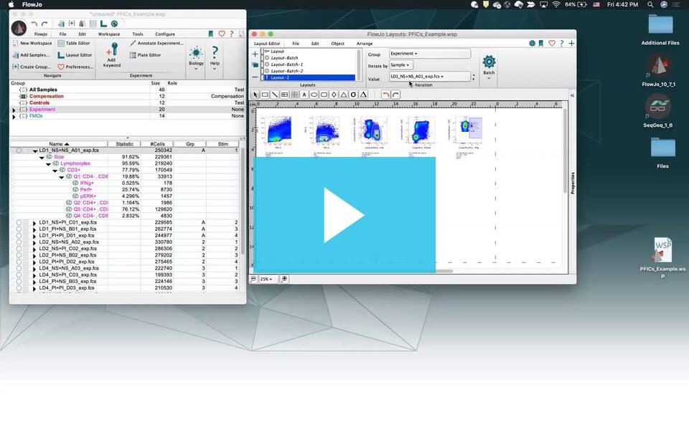Select the Compensation group

click(128, 96)
